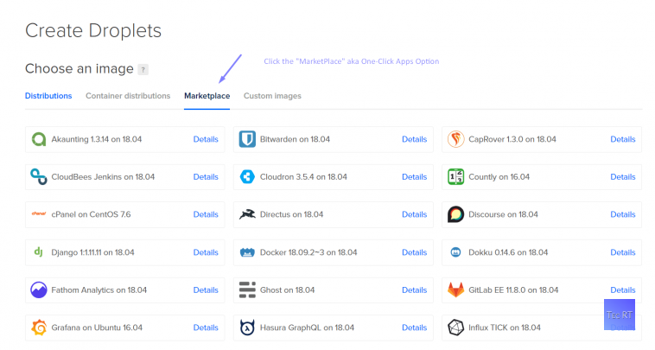Click the Bitwarden shield icon
Viewport: 655px width, 350px height.
click(x=247, y=139)
